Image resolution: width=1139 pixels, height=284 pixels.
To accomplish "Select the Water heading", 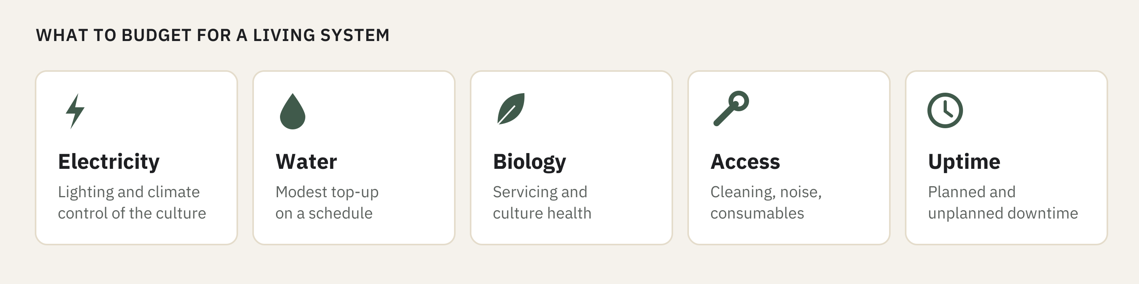I will pos(306,161).
